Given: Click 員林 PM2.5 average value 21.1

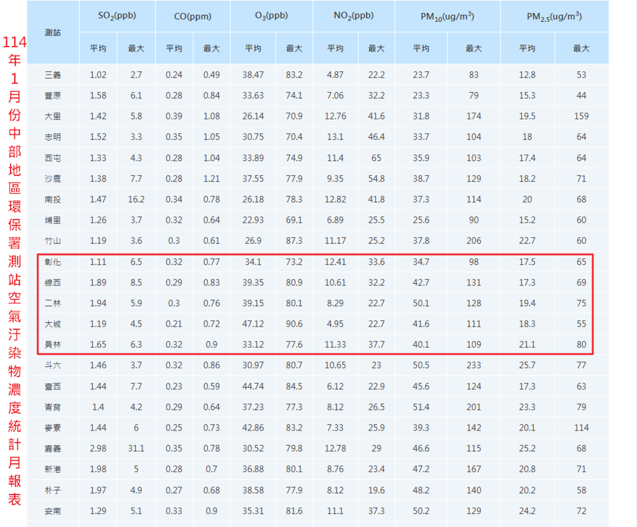Looking at the screenshot, I should [x=527, y=345].
